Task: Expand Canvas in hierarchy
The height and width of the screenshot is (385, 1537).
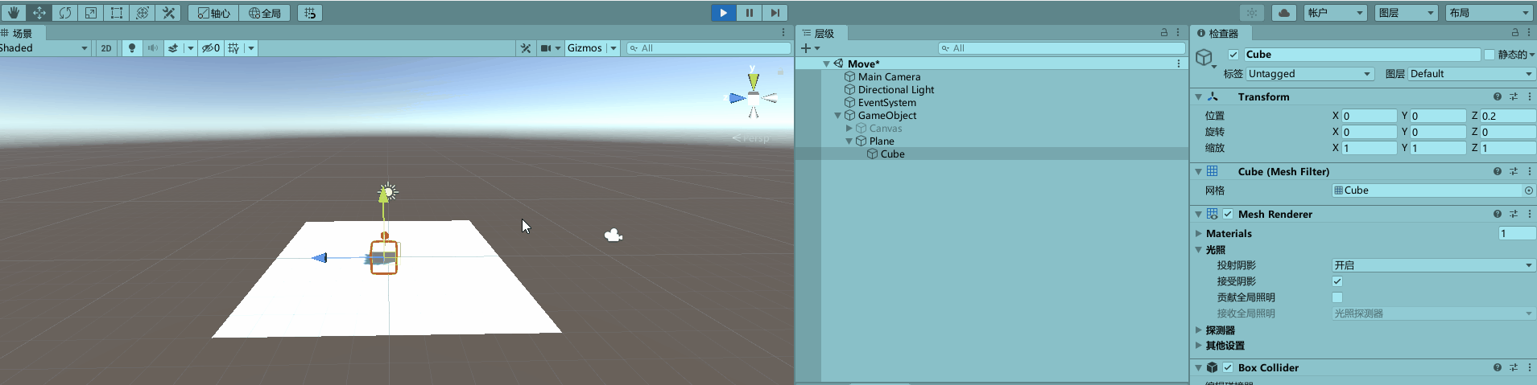Action: coord(849,128)
